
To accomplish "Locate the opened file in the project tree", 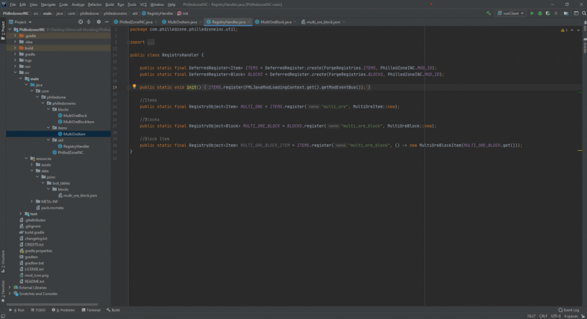I will click(80, 22).
